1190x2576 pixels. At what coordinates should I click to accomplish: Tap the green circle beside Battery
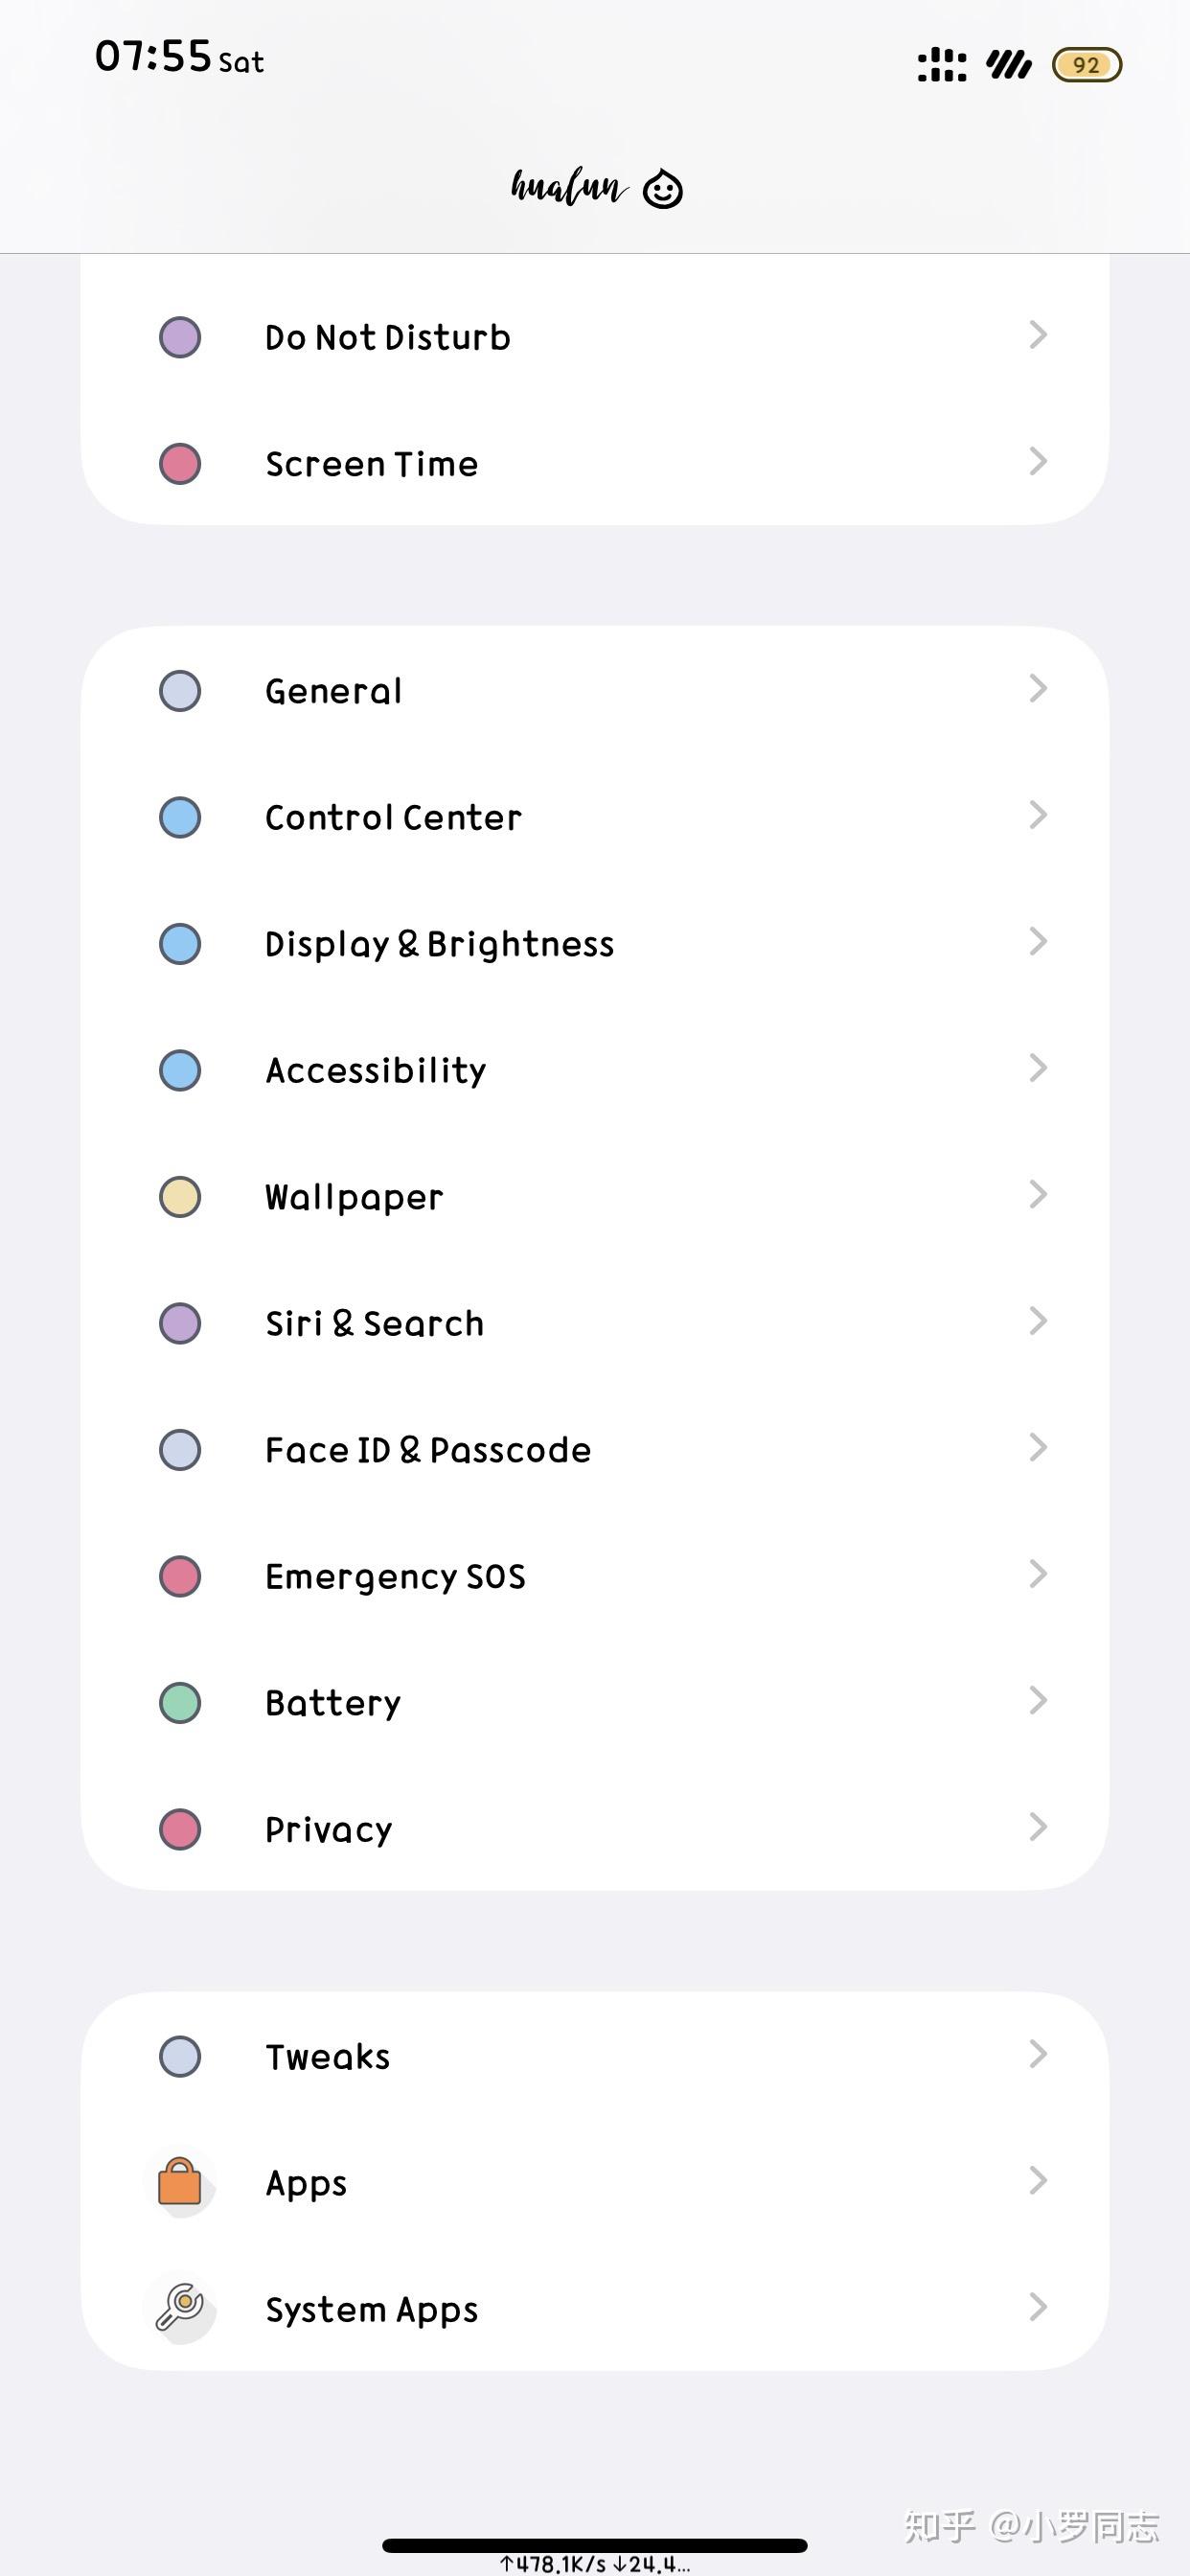180,1703
